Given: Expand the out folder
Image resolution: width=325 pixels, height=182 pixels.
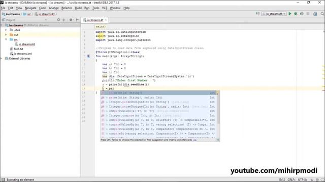Looking at the screenshot, I should pos(6,35).
